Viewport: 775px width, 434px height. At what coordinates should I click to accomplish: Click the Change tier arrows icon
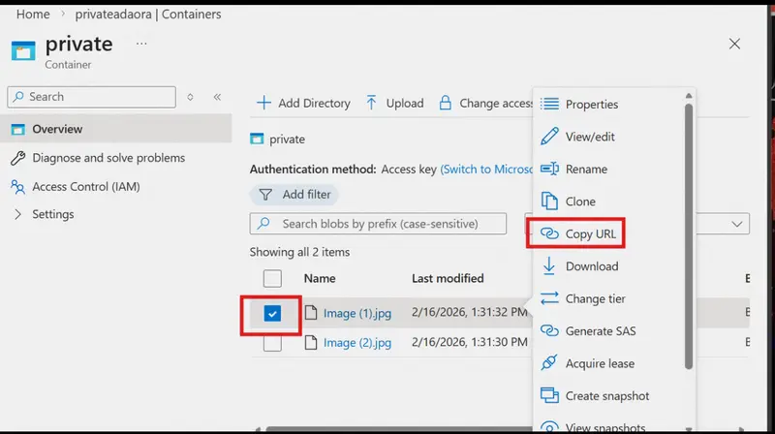coord(549,298)
